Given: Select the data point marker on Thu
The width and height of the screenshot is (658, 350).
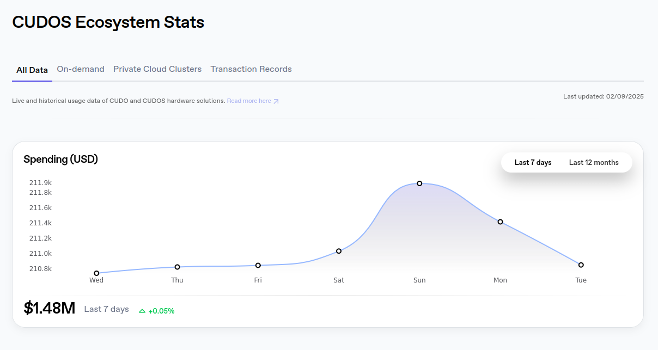Looking at the screenshot, I should tap(177, 267).
